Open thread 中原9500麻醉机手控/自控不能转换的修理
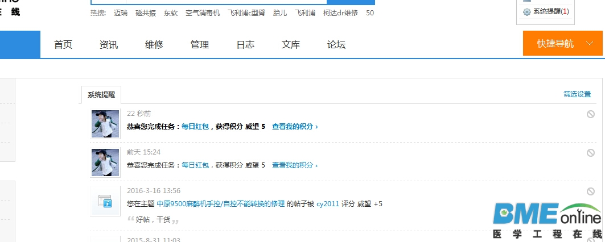605x242 pixels. pyautogui.click(x=221, y=204)
